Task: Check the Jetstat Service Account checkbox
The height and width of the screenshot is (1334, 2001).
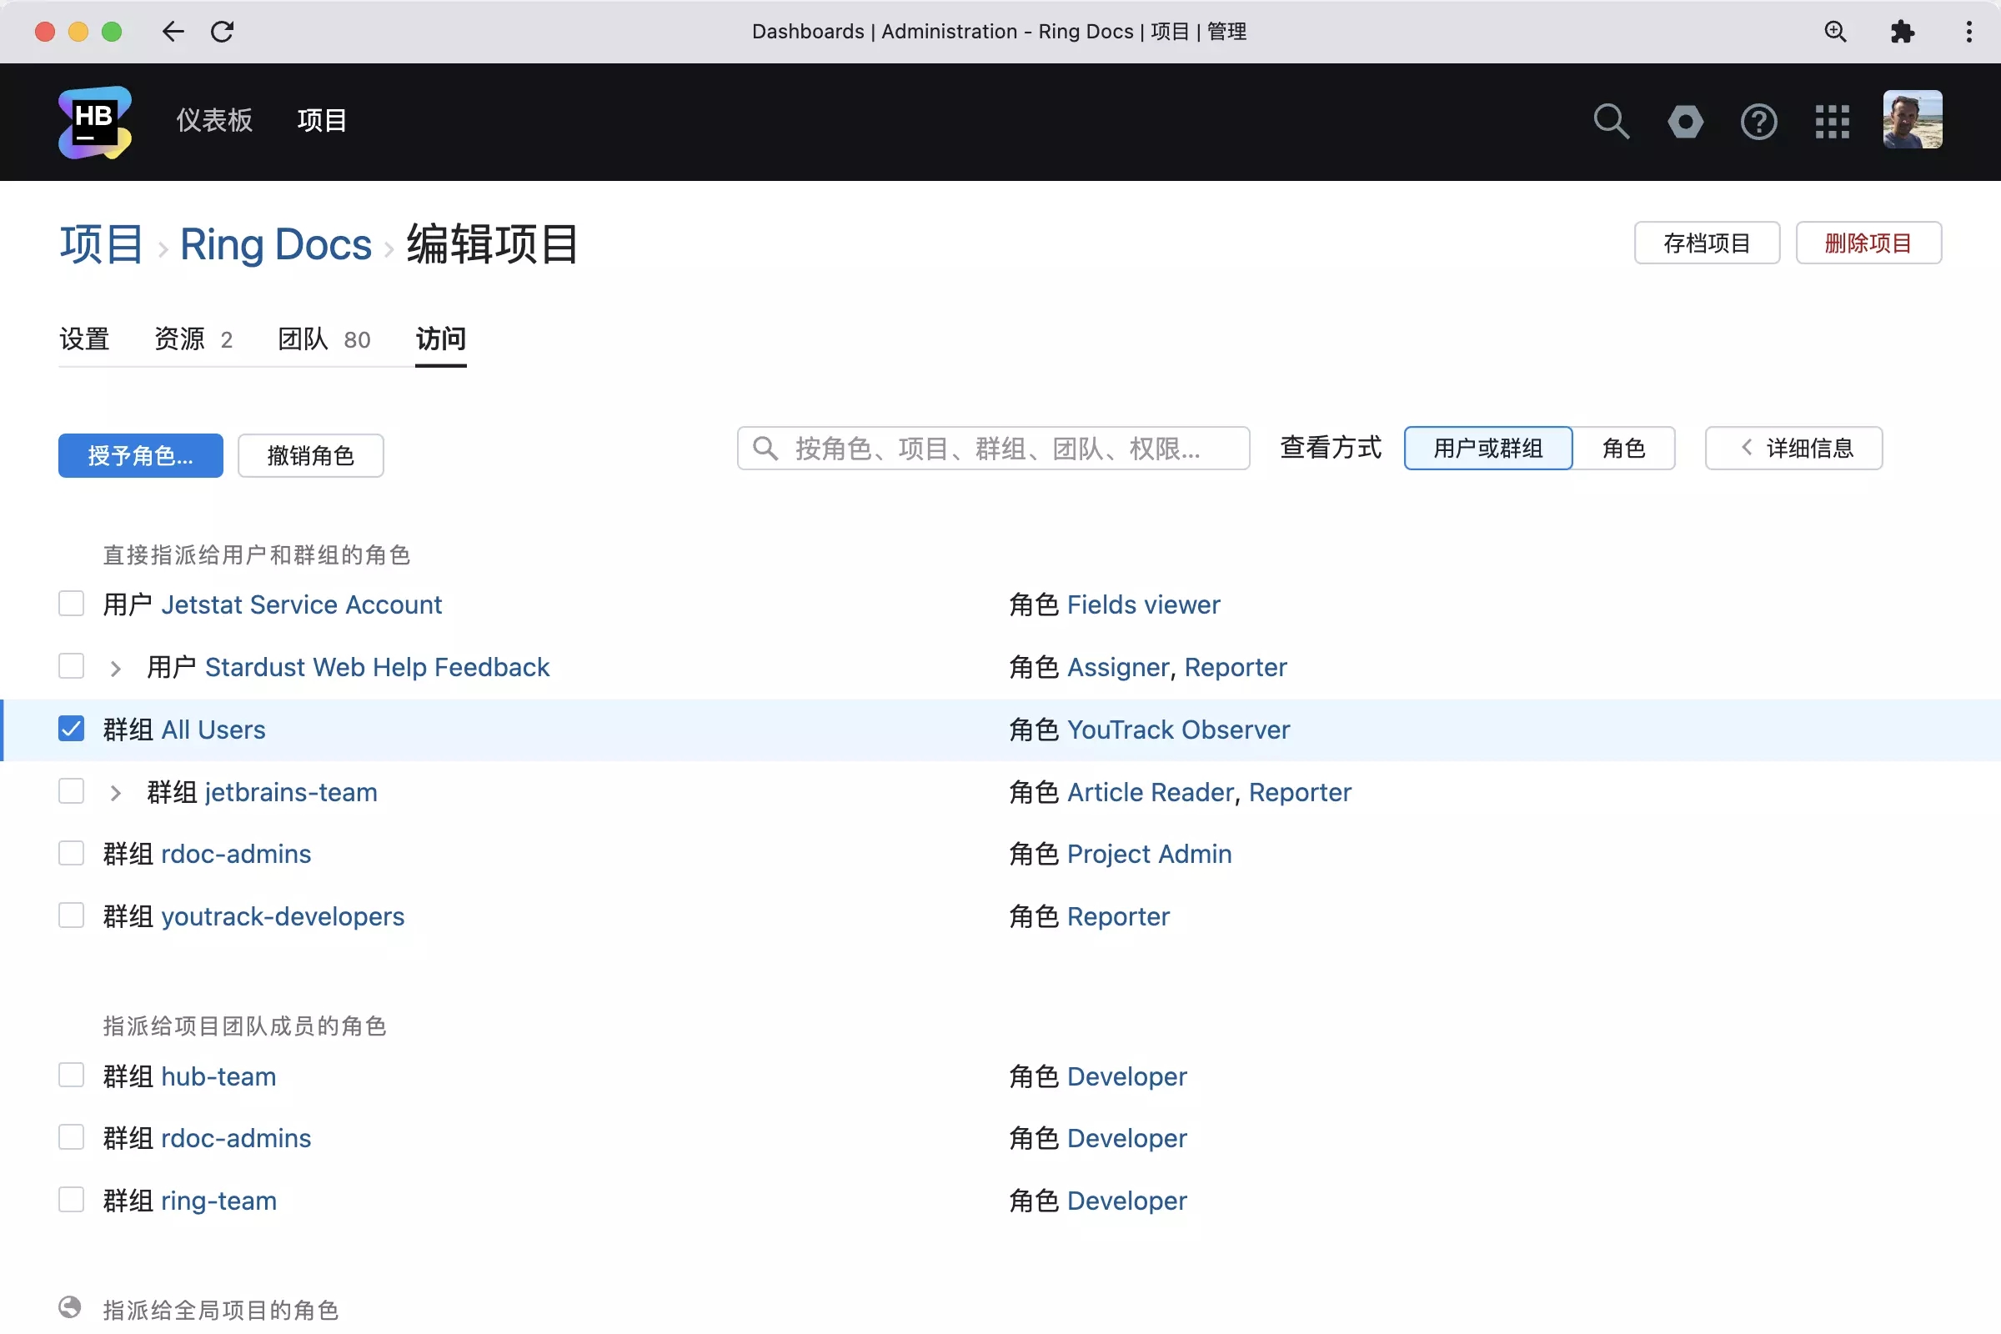Action: pos(72,603)
